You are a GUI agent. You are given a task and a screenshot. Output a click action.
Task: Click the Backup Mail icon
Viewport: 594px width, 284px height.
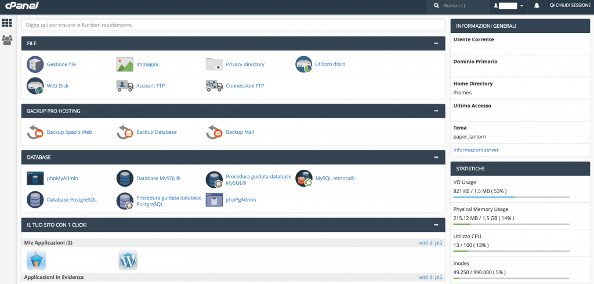(214, 132)
